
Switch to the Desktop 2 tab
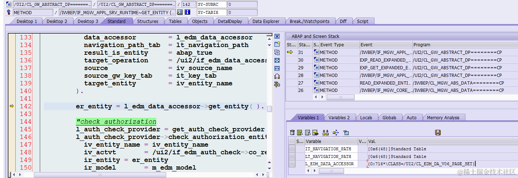click(x=57, y=21)
